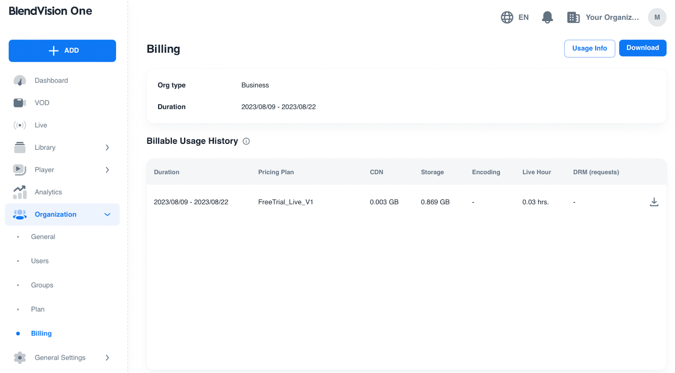Download the 2023/08/09 usage row report
This screenshot has width=675, height=373.
pyautogui.click(x=654, y=202)
